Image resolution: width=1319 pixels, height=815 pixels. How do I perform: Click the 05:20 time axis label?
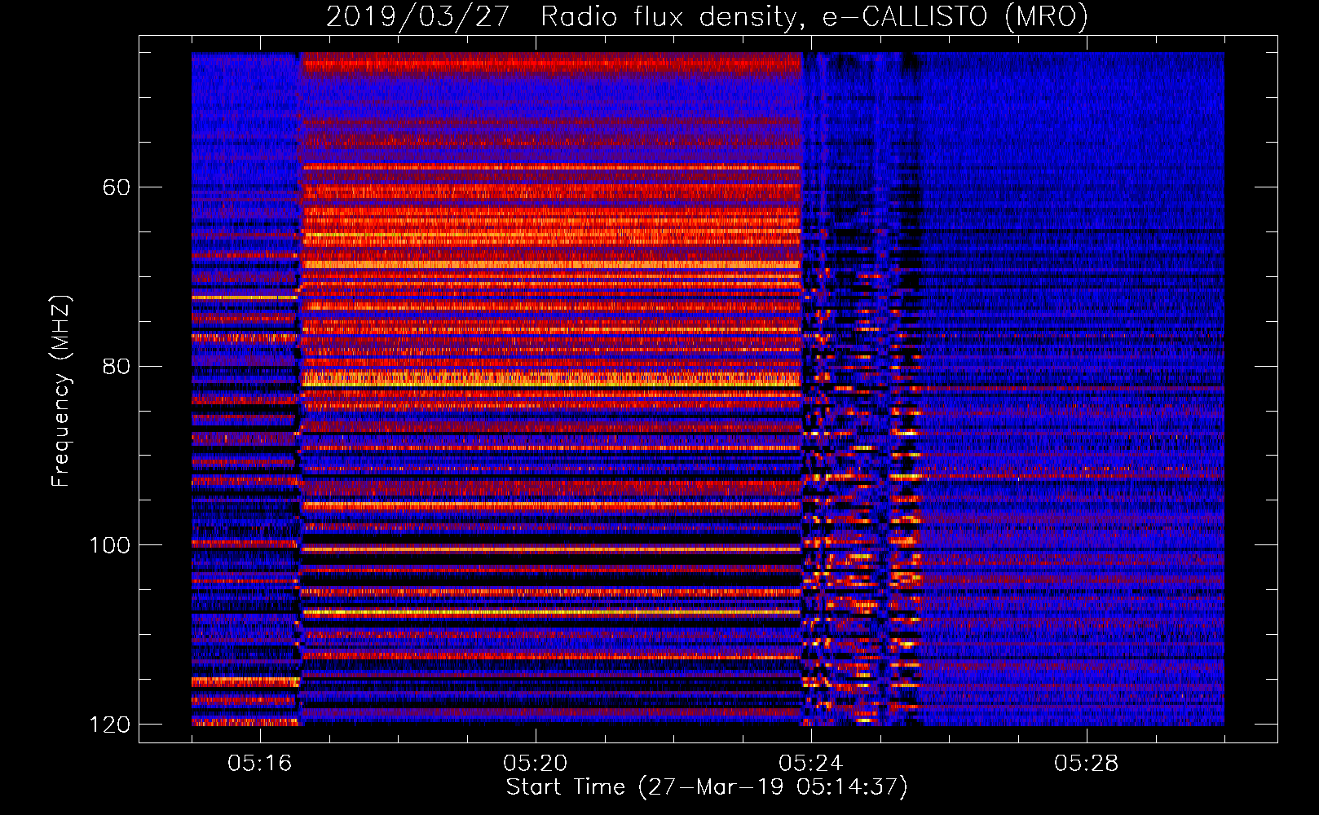pyautogui.click(x=536, y=764)
